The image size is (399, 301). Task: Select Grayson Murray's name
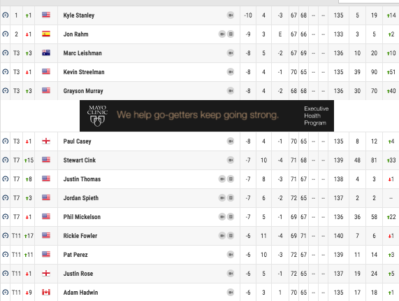point(83,91)
